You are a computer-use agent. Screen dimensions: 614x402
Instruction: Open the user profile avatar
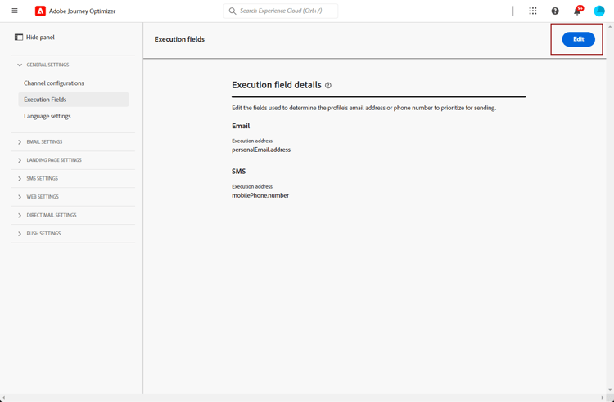pyautogui.click(x=599, y=11)
